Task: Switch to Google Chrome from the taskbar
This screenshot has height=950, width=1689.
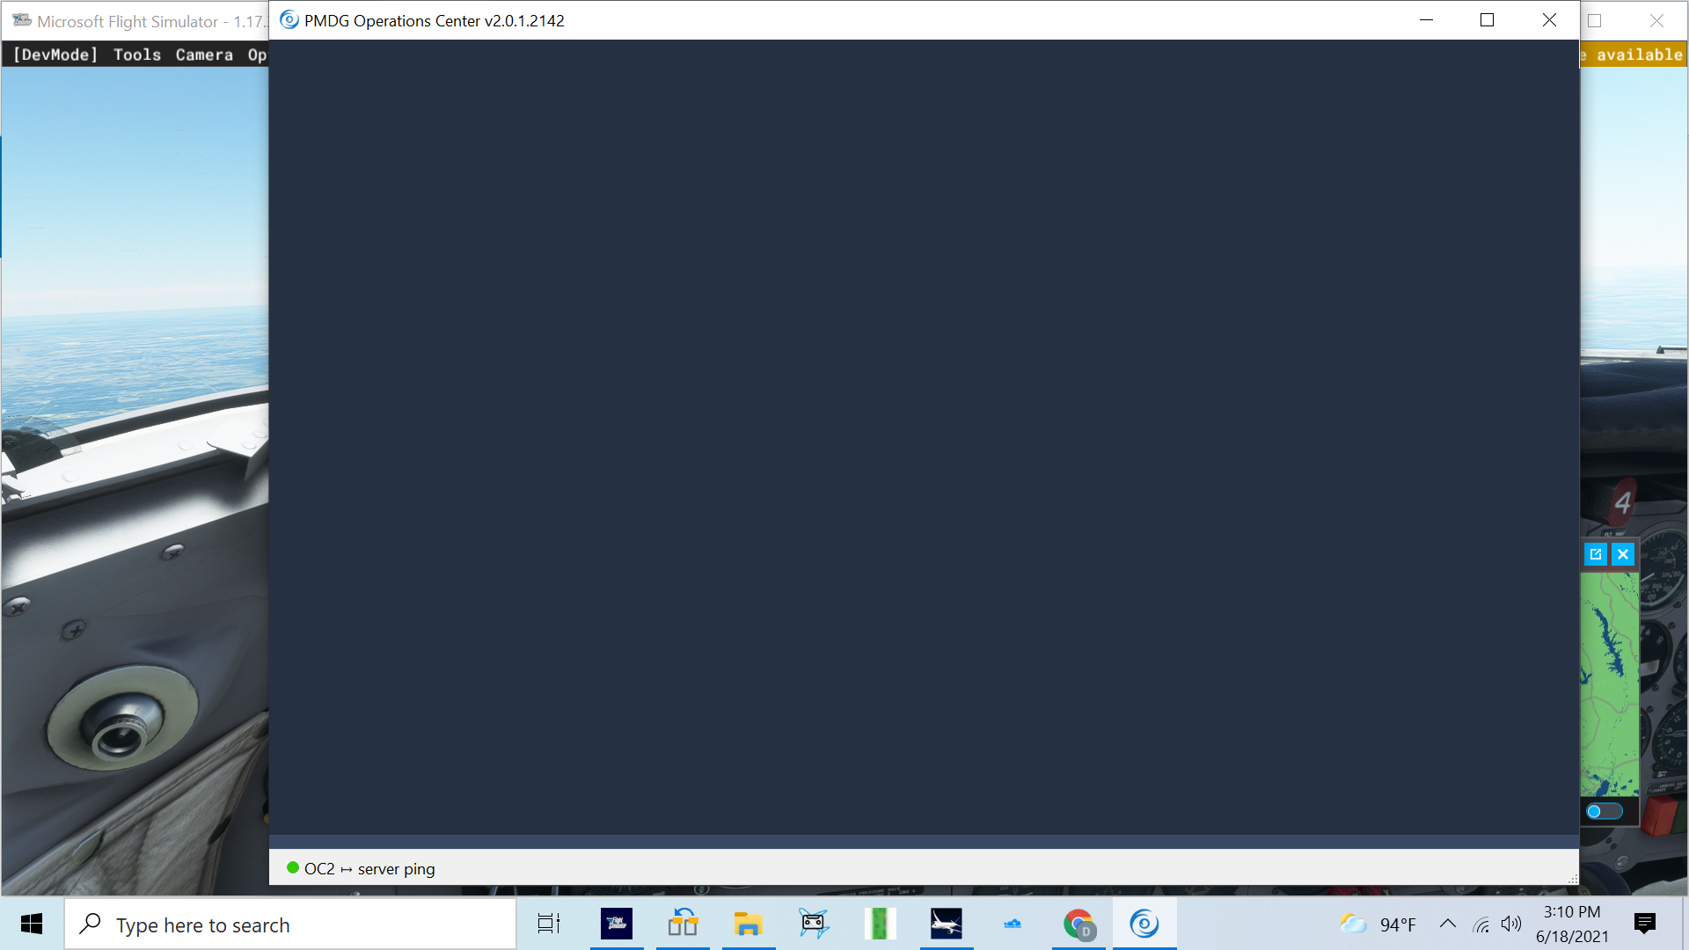Action: (x=1078, y=924)
